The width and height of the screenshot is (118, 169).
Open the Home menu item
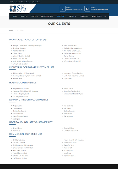pos(15,16)
